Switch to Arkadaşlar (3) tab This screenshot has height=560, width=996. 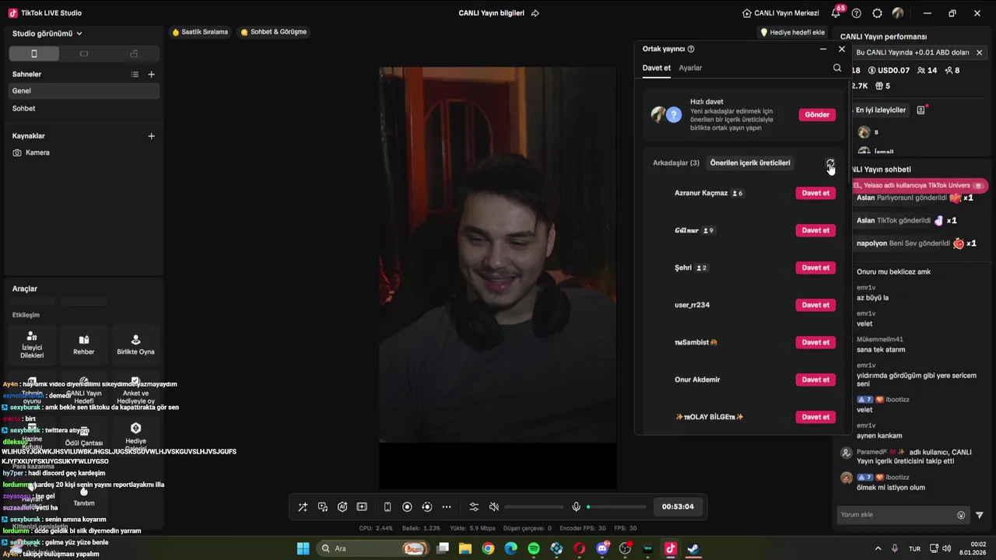point(676,163)
